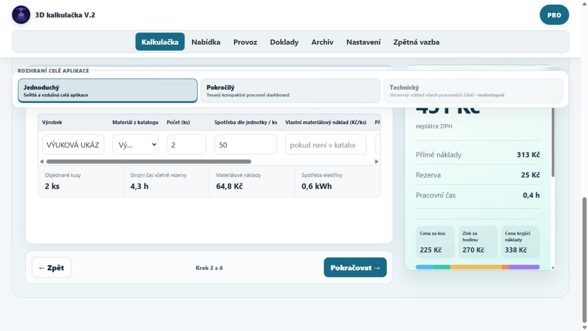The width and height of the screenshot is (588, 331).
Task: Select the Jednoduchý interface mode
Action: click(108, 91)
